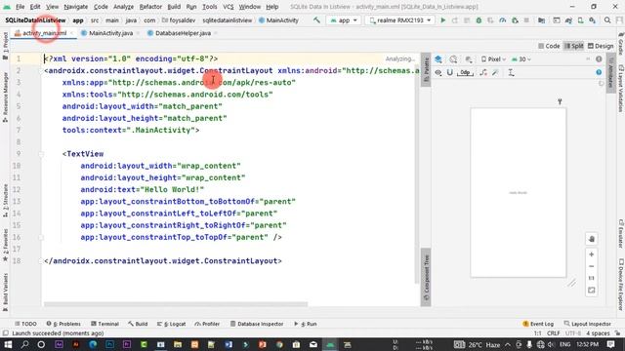Image resolution: width=625 pixels, height=351 pixels.
Task: Change the CRLF line separator in the status bar
Action: pos(554,333)
